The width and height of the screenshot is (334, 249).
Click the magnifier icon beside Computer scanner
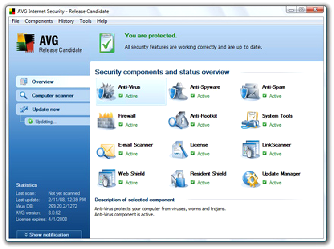click(x=23, y=95)
